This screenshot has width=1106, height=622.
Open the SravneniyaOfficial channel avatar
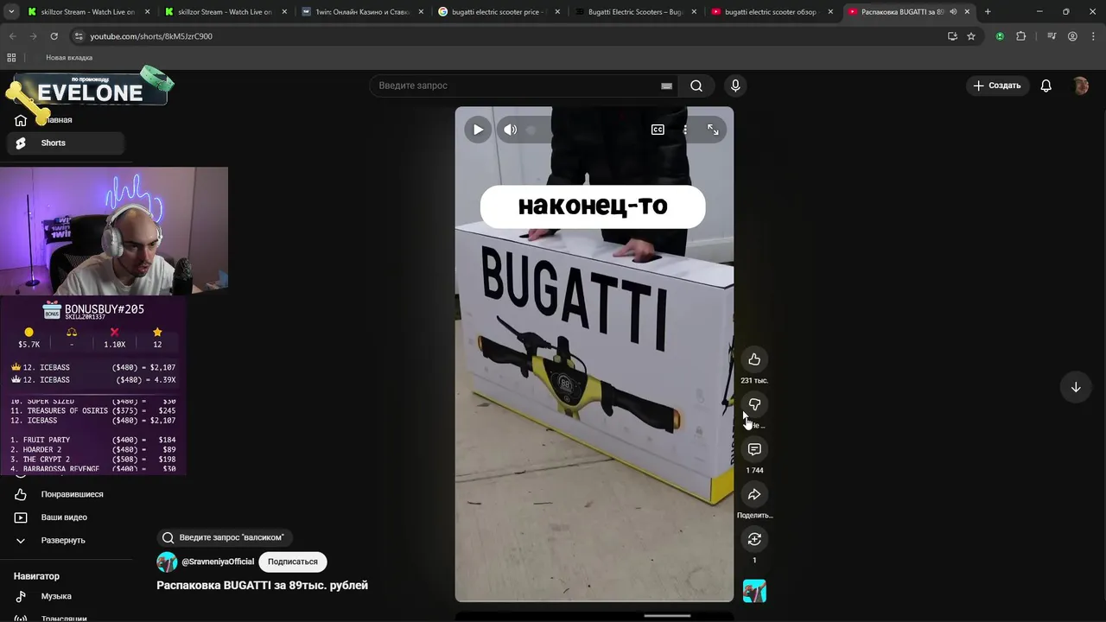pyautogui.click(x=167, y=562)
